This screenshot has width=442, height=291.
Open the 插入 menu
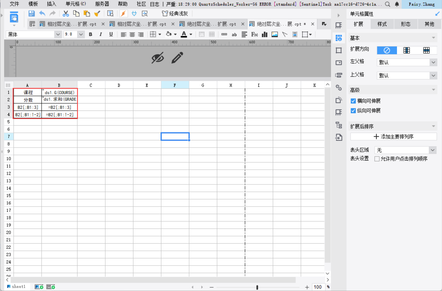(x=52, y=4)
